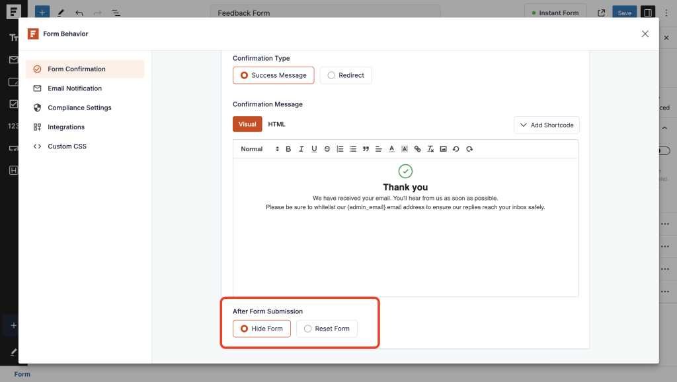Insert an image into the message
Viewport: 677px width, 382px height.
tap(443, 148)
